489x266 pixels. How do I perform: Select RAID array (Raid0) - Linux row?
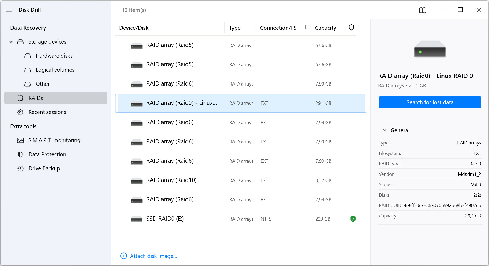[241, 103]
